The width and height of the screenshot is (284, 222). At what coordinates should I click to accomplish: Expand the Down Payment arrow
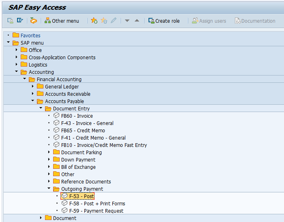(49, 159)
